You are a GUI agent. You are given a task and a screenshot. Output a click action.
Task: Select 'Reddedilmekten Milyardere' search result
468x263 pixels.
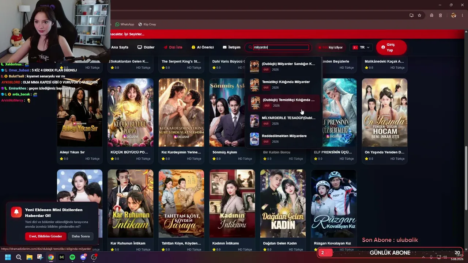coord(283,139)
